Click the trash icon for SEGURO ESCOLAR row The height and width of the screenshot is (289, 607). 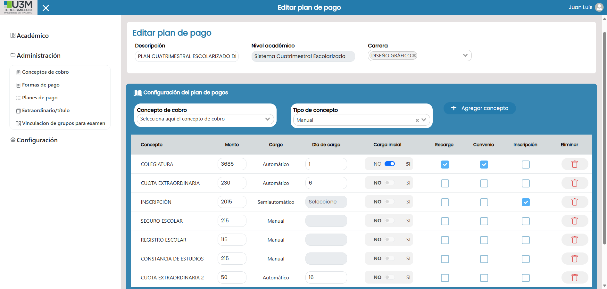(575, 221)
